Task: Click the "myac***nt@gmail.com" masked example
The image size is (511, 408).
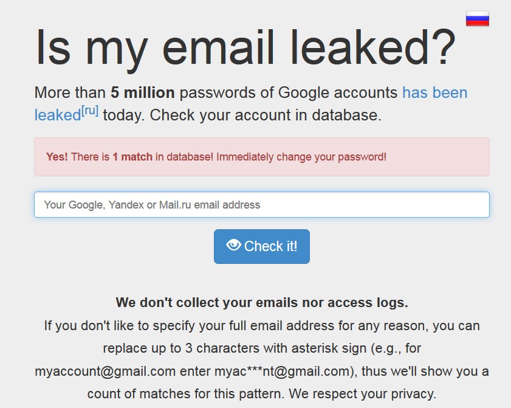Action: [282, 372]
